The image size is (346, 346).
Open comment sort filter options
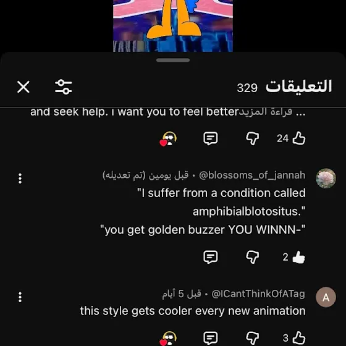[x=64, y=87]
